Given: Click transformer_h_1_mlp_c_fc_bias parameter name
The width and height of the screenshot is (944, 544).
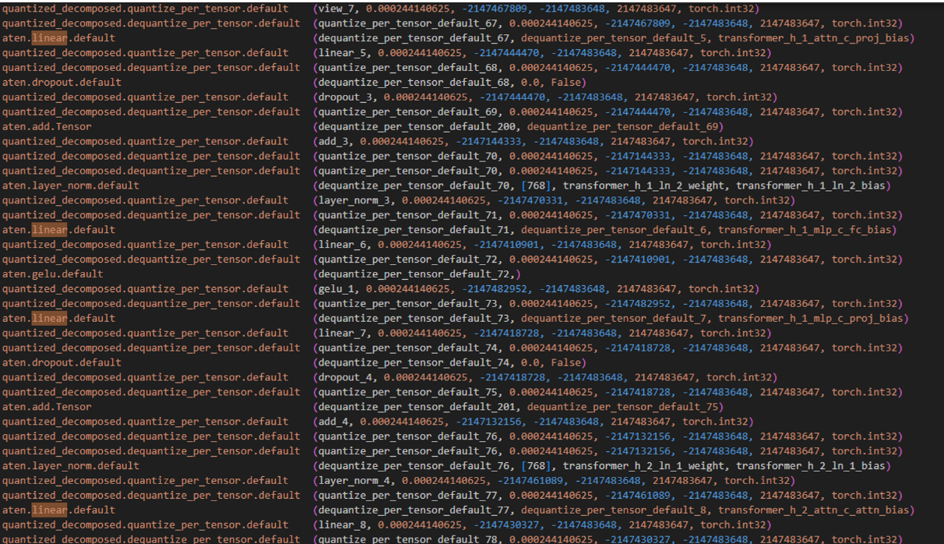Looking at the screenshot, I should click(x=807, y=230).
